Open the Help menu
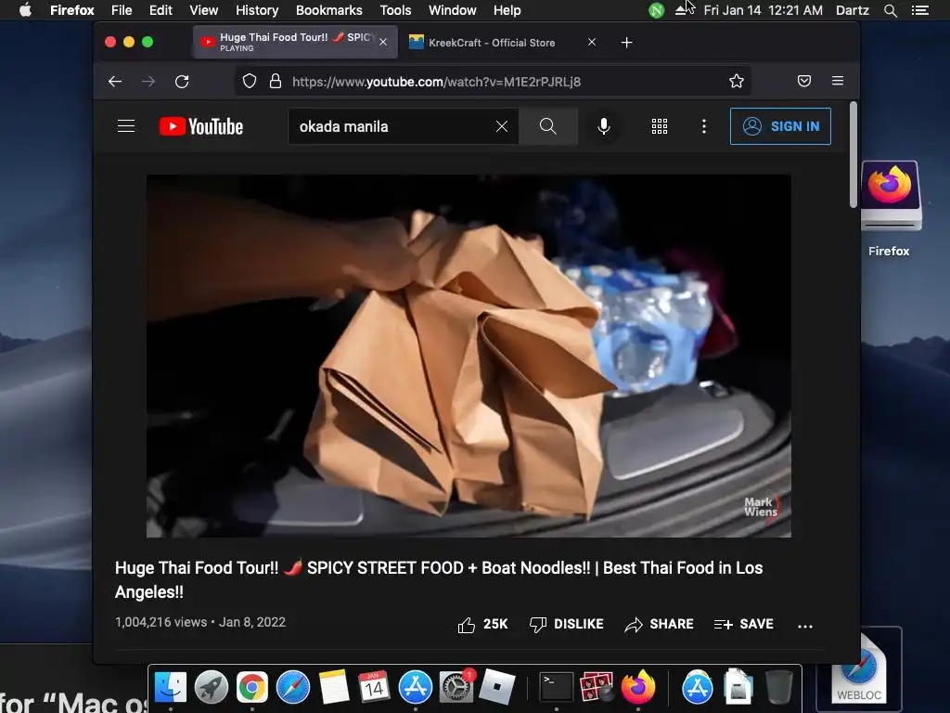Viewport: 950px width, 713px height. coord(507,10)
